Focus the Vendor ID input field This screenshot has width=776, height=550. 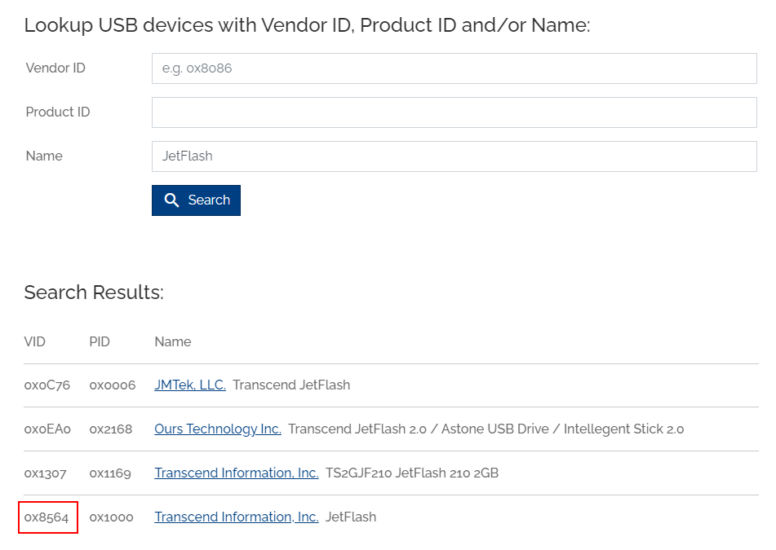(454, 68)
